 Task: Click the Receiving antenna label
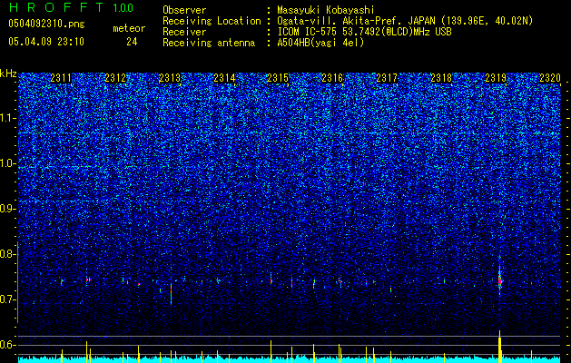[209, 43]
